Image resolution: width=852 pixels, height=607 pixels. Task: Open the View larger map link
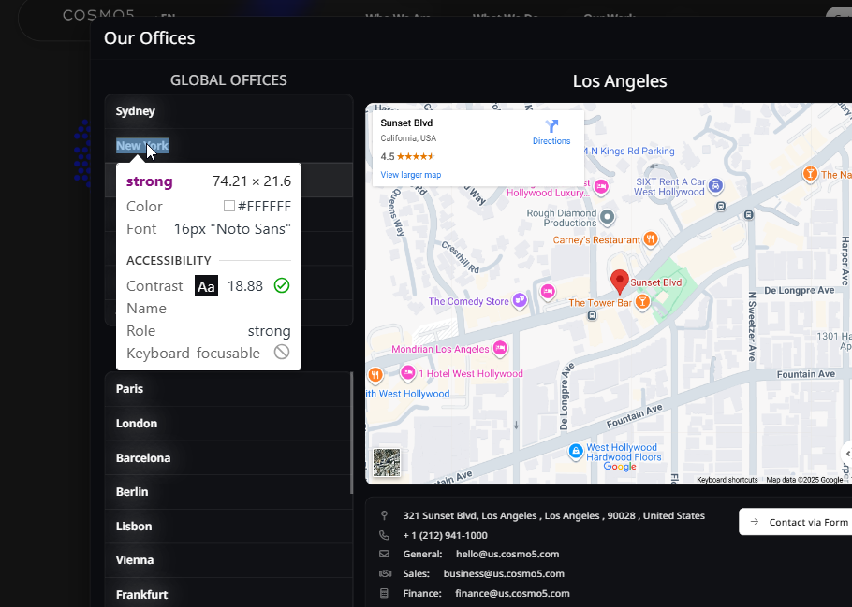(411, 175)
